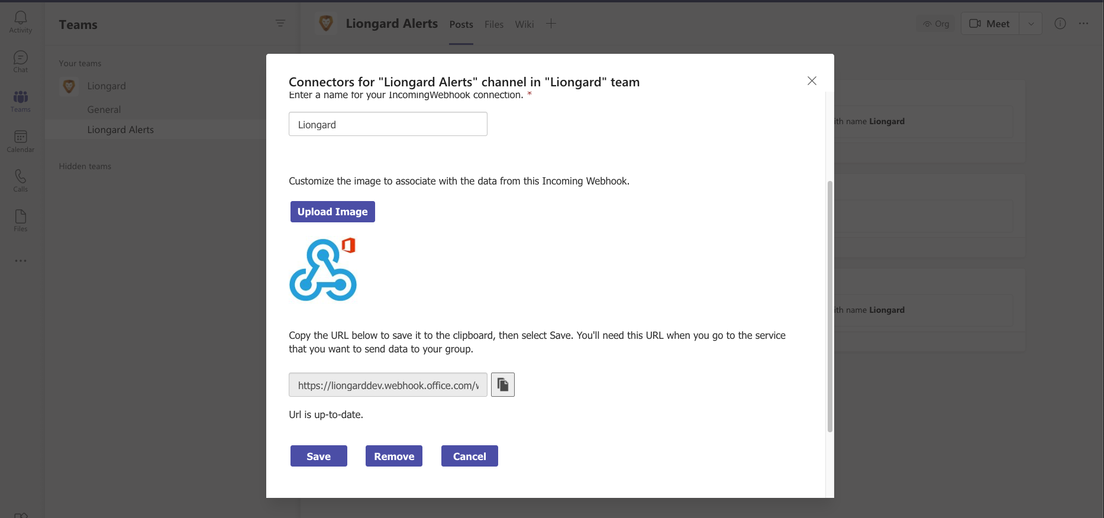The image size is (1104, 518).
Task: Click the webhook connector image
Action: point(323,270)
